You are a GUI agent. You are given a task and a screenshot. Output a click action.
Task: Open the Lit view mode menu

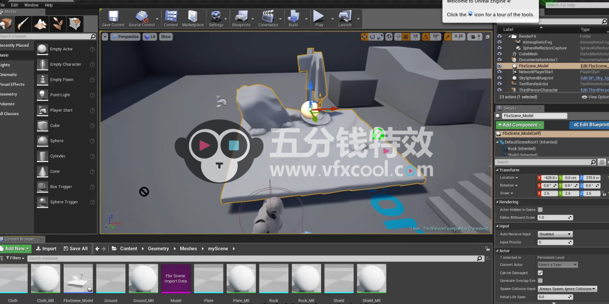point(149,37)
